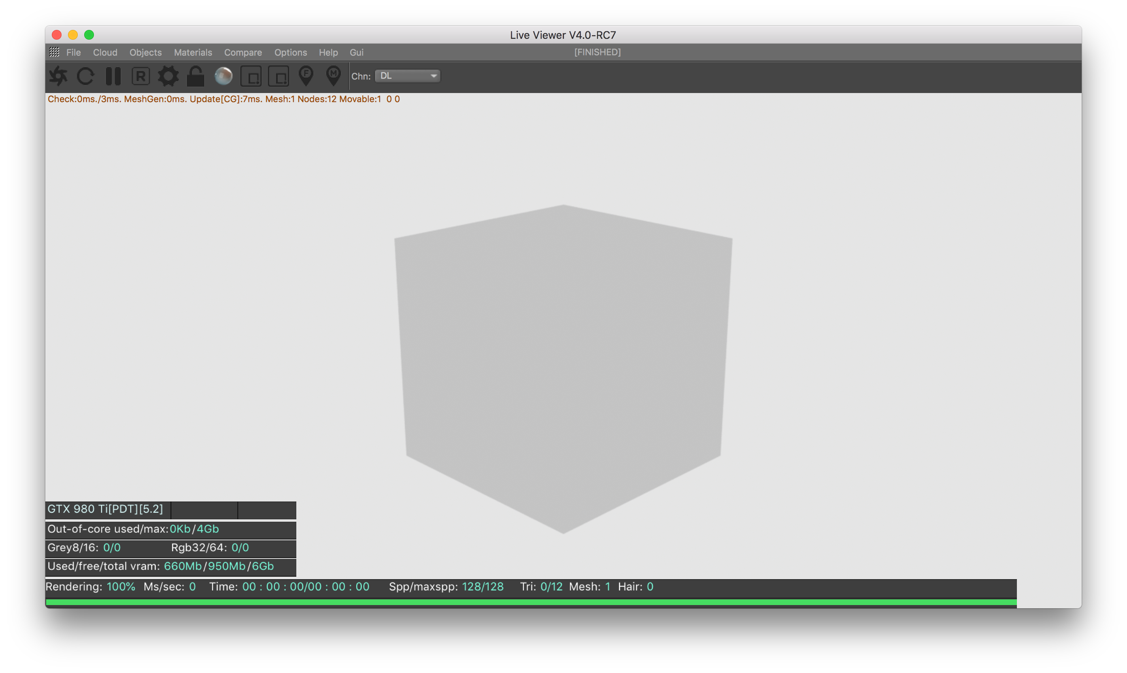This screenshot has height=673, width=1127.
Task: Open render settings via the gear icon
Action: (x=168, y=76)
